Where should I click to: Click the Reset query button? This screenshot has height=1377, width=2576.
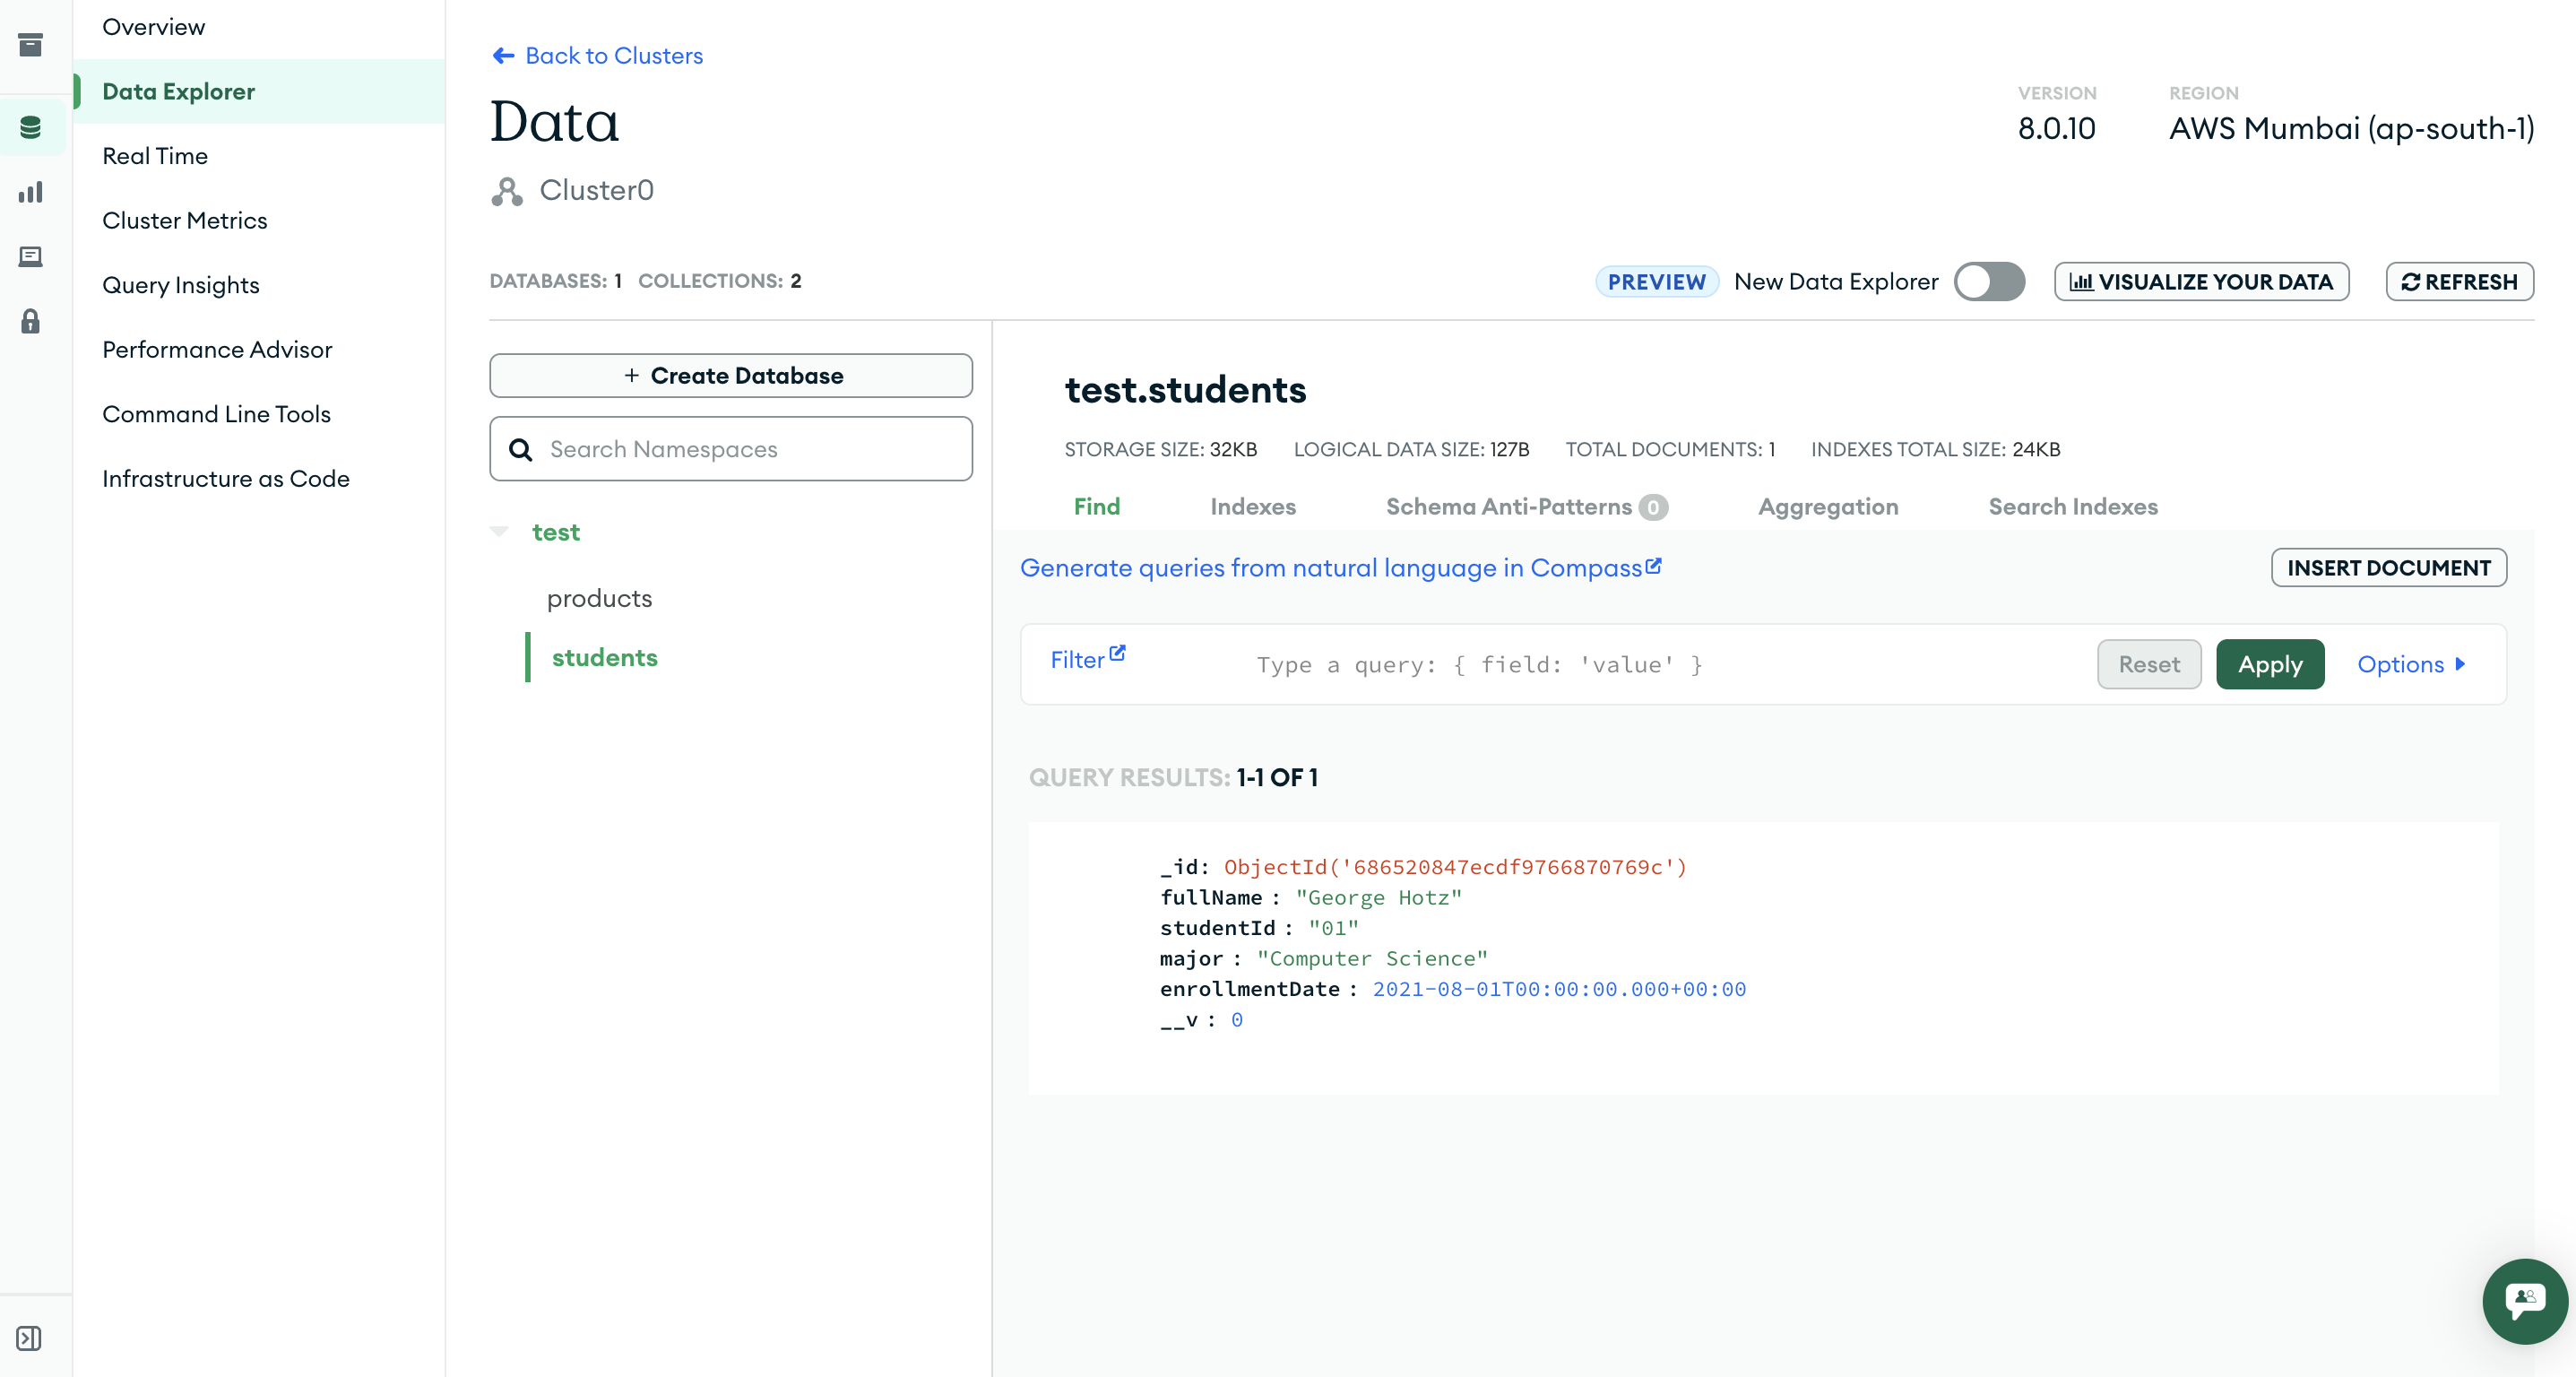click(2148, 665)
